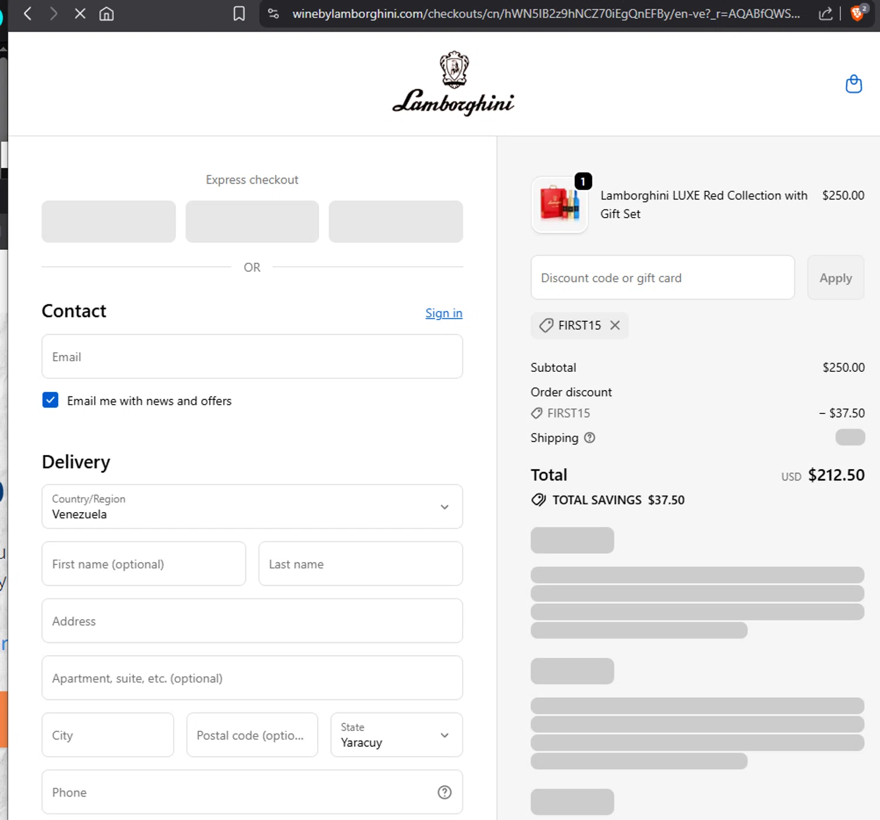Click the share page icon
880x820 pixels.
click(825, 13)
